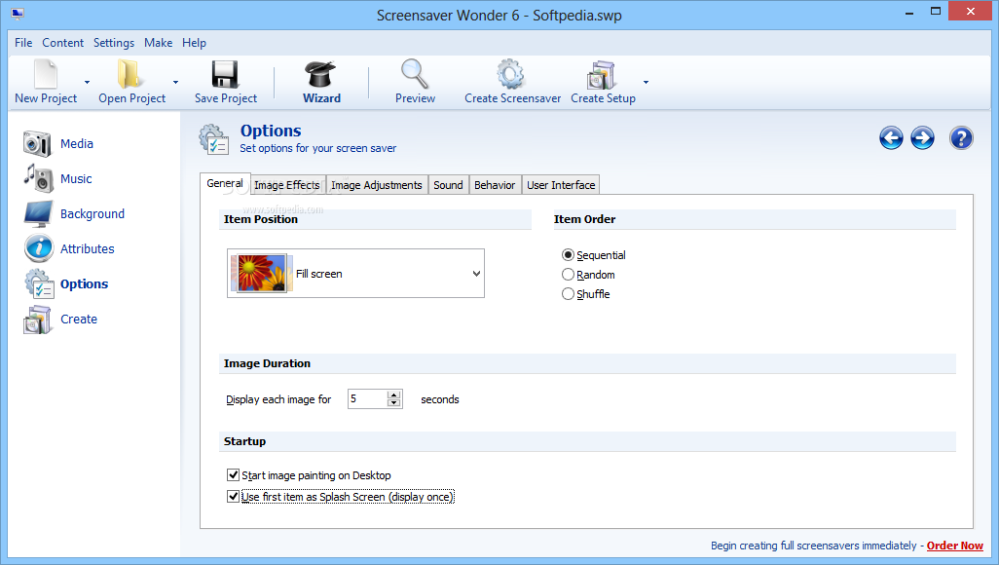Click the Open Project folder icon
The width and height of the screenshot is (999, 565).
tap(129, 74)
